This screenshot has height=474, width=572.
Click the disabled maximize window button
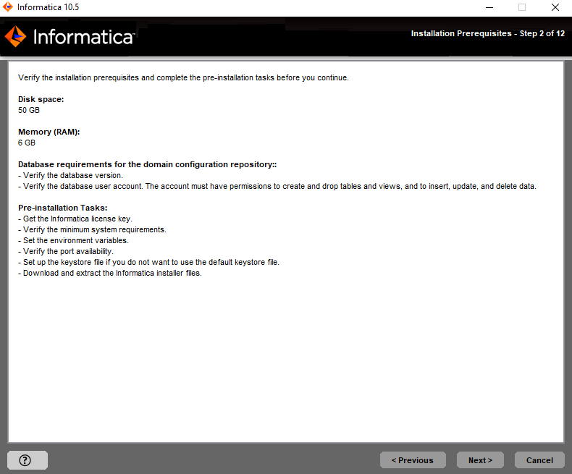[522, 7]
